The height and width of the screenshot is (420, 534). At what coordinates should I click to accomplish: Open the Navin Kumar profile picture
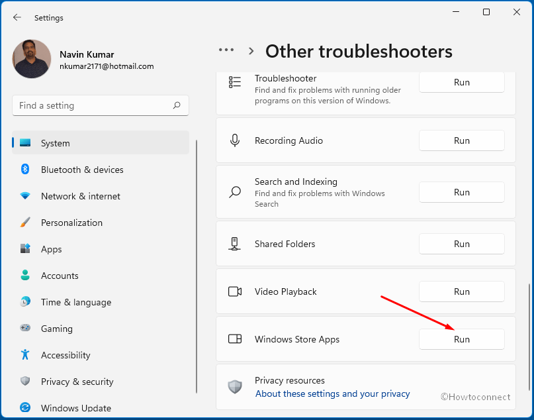click(x=32, y=59)
